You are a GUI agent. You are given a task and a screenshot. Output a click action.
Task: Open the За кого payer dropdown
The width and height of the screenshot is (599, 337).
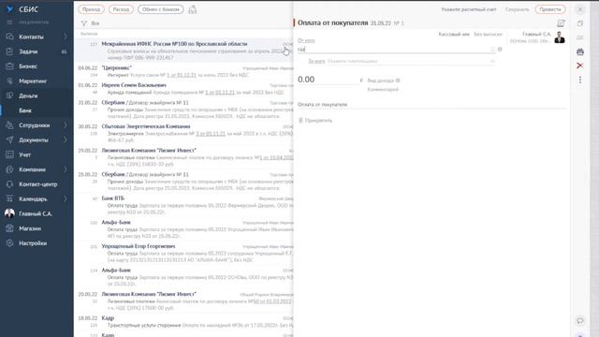(x=492, y=61)
